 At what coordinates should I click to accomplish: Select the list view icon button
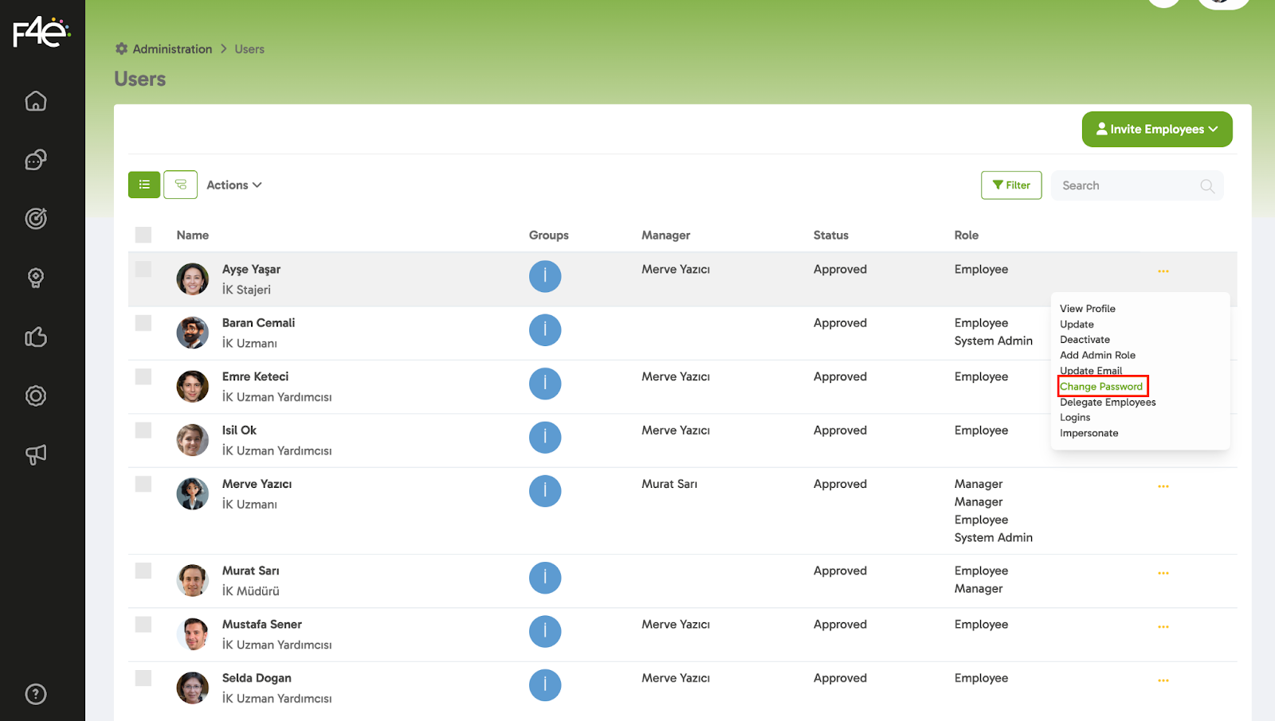tap(144, 185)
